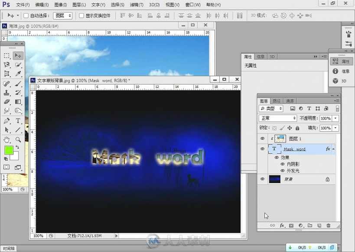Toggle outer glow (外发光) effect visibility
This screenshot has width=355, height=252.
tap(283, 171)
